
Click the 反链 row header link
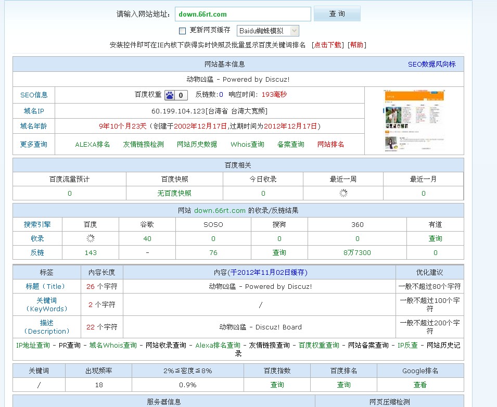[x=37, y=252]
